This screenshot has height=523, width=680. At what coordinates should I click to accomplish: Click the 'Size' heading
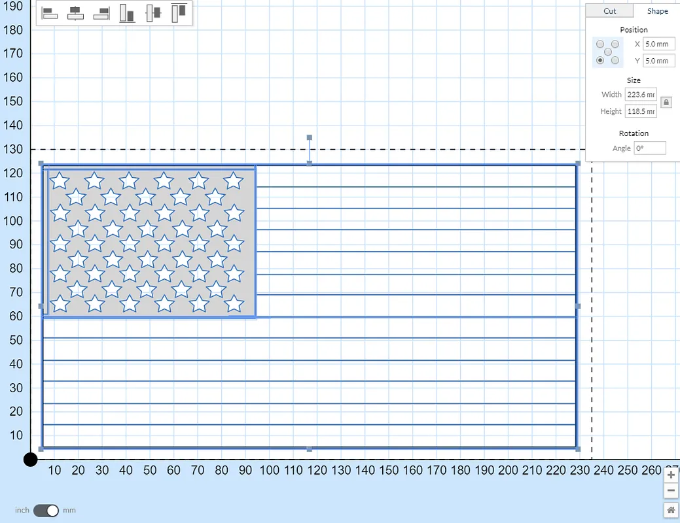pyautogui.click(x=634, y=80)
